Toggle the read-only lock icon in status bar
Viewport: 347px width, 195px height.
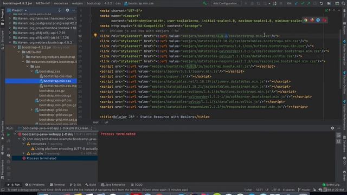tap(314, 190)
